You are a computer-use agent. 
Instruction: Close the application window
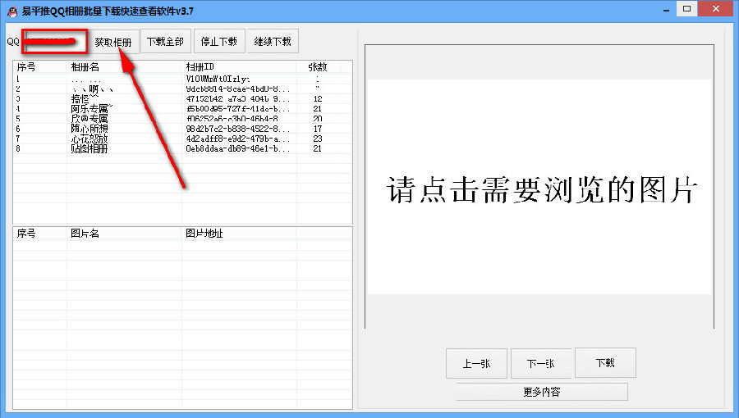coord(716,8)
